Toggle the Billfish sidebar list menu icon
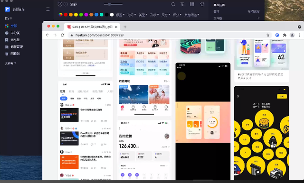Viewport: 304px width, 183px height. coord(47,9)
